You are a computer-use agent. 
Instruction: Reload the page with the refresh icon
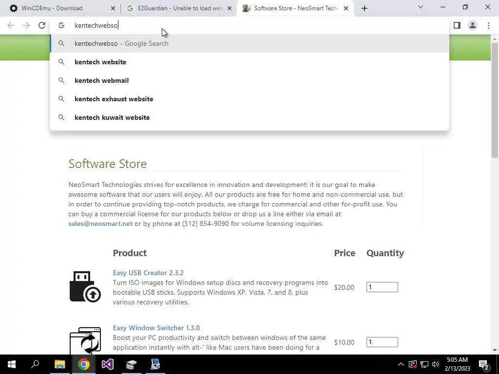tap(42, 25)
